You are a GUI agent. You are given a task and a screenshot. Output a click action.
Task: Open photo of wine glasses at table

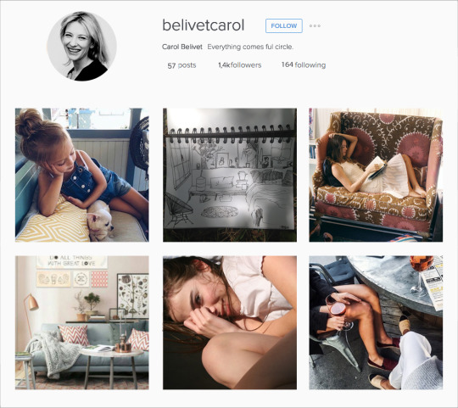point(376,322)
